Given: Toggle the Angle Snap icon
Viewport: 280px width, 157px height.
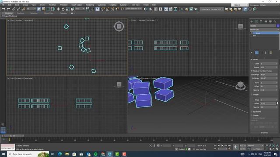Looking at the screenshot, I should click(108, 9).
